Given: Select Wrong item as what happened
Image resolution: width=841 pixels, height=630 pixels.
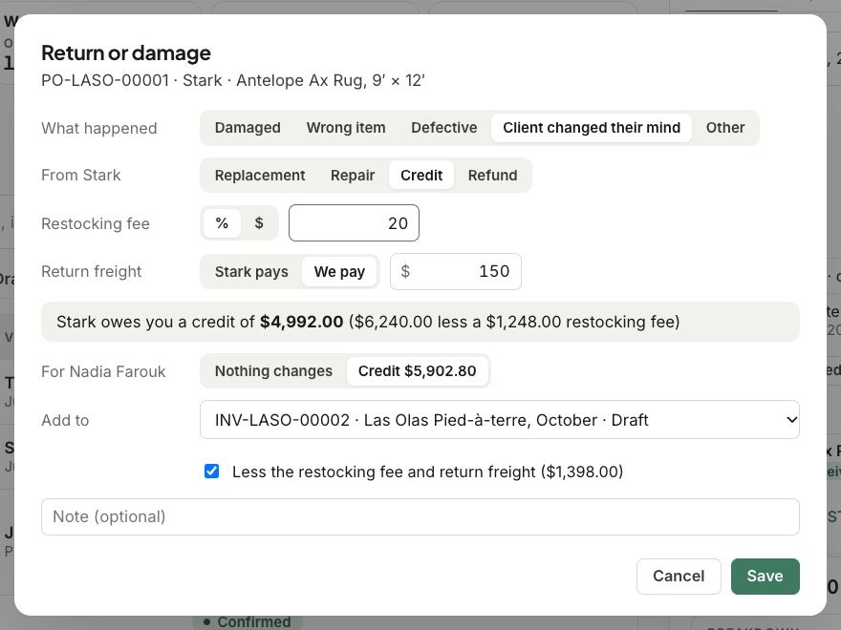Looking at the screenshot, I should point(346,128).
